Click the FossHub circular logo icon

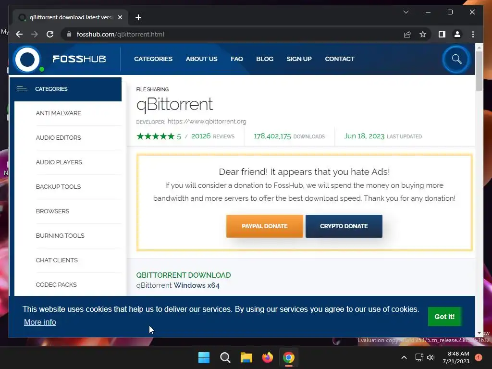pyautogui.click(x=27, y=59)
